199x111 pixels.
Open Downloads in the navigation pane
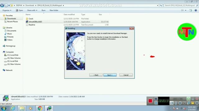coord(12,18)
